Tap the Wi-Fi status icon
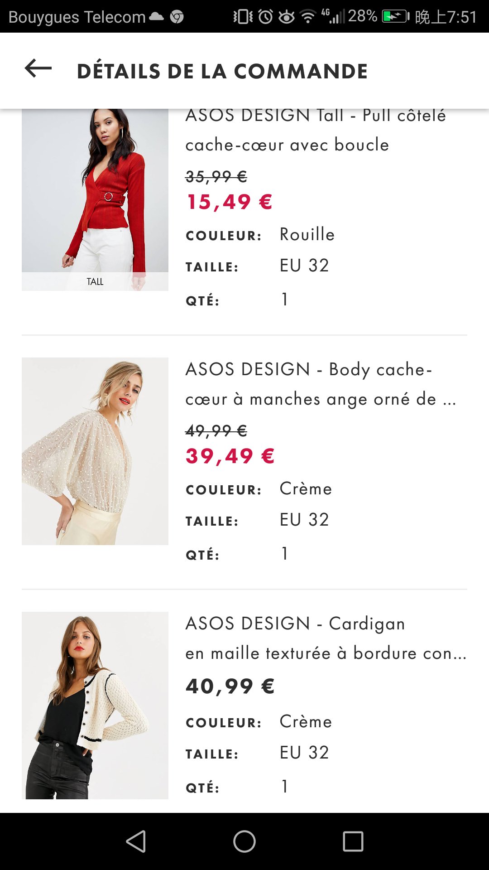The image size is (489, 870). [308, 17]
